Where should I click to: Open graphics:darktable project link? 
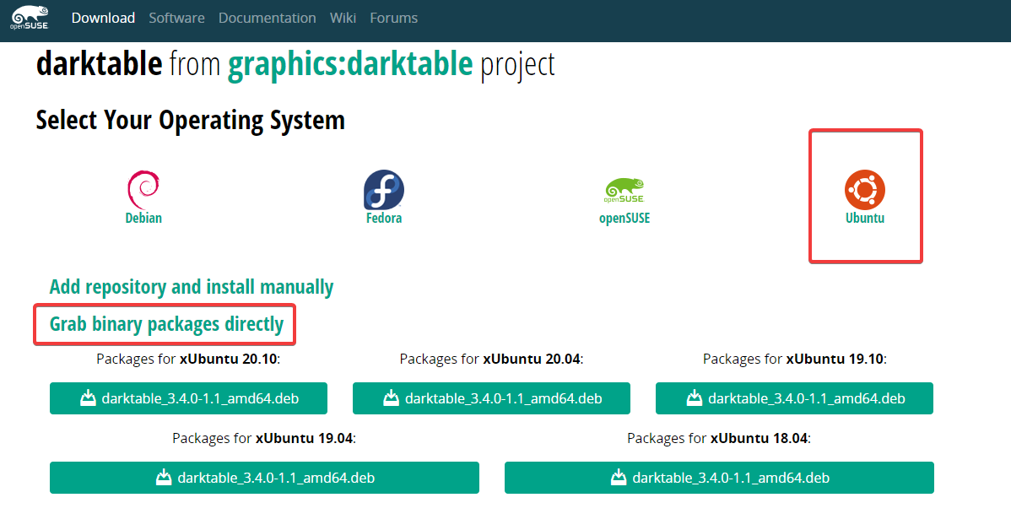[350, 64]
